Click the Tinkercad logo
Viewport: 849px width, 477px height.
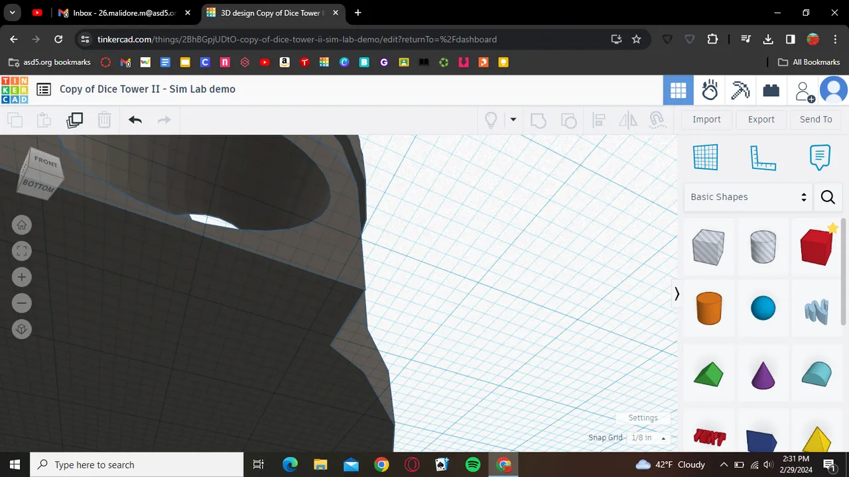(x=15, y=90)
